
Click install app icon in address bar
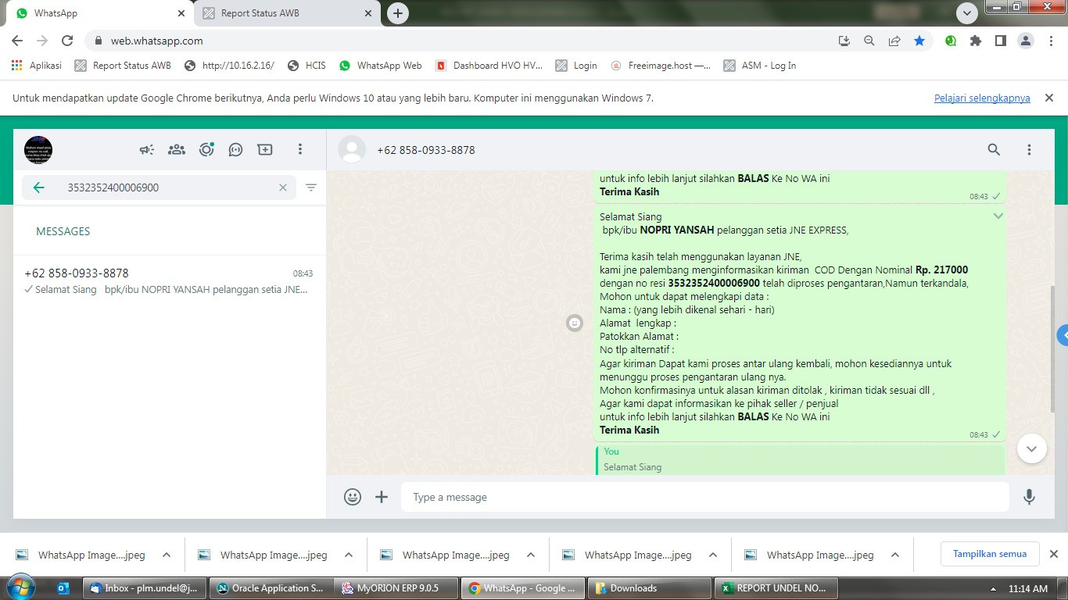coord(844,41)
